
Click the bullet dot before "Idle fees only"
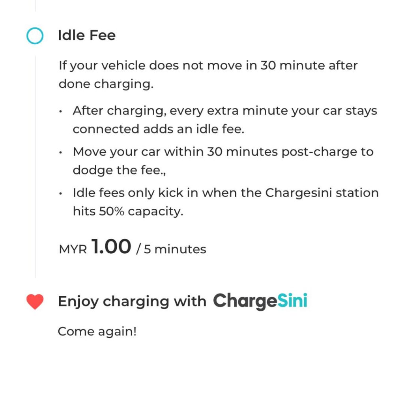[60, 194]
